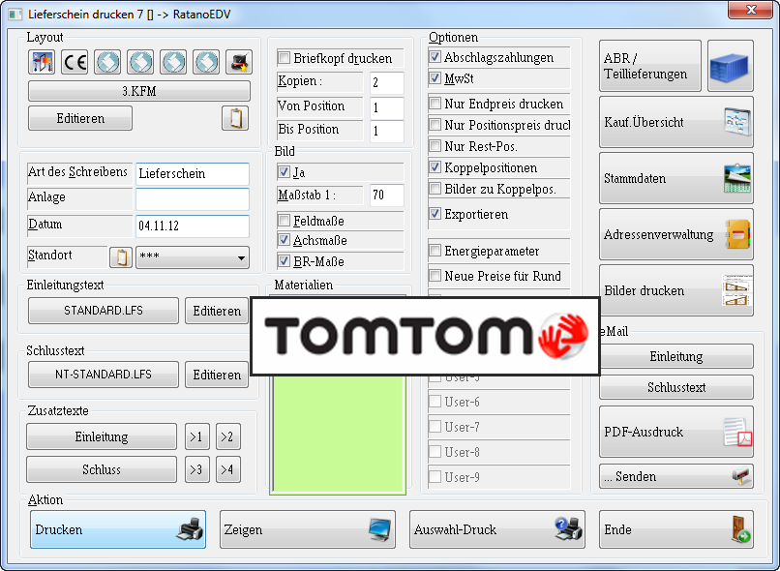Click the 3.KFM layout button
Screen dimensions: 780x571
(139, 92)
